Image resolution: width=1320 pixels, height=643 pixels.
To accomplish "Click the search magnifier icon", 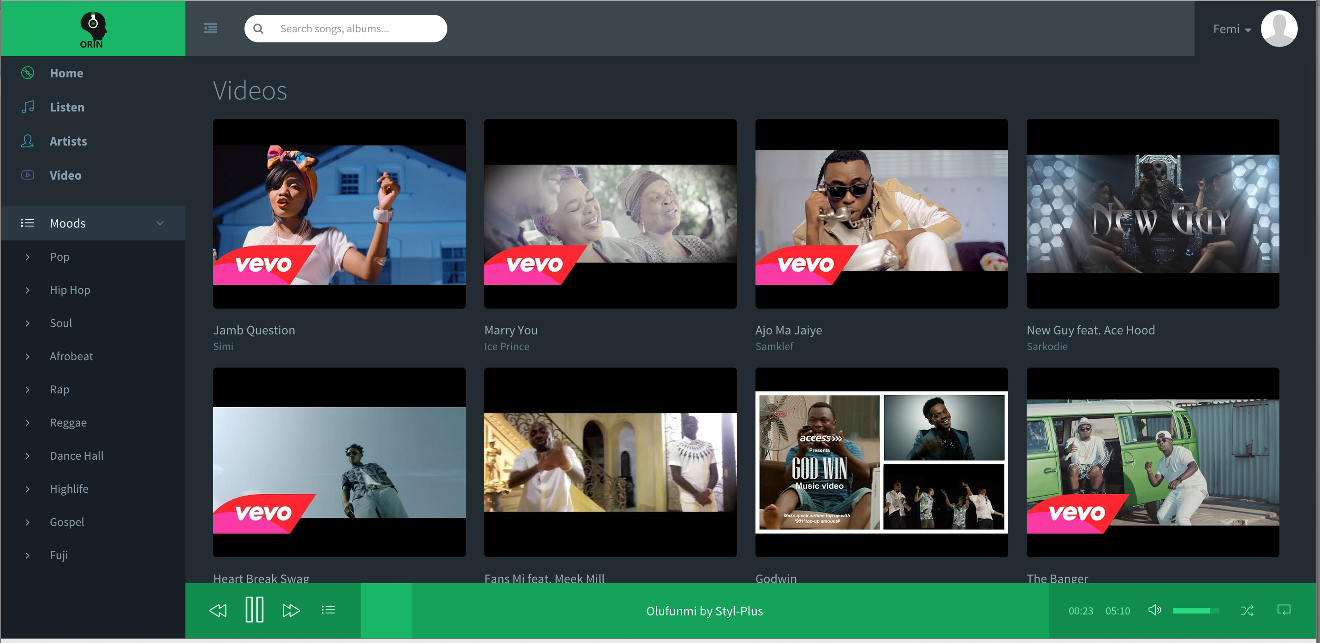I will click(258, 29).
